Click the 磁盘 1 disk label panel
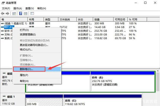The height and width of the screenshot is (106, 160). [13, 100]
